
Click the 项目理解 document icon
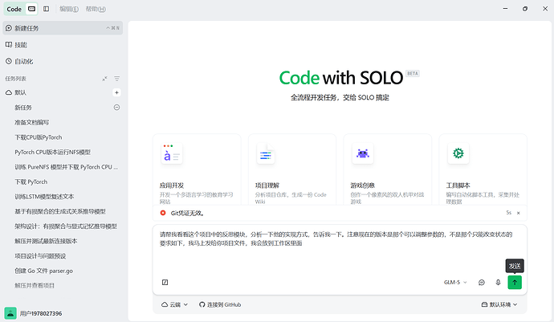click(x=266, y=154)
